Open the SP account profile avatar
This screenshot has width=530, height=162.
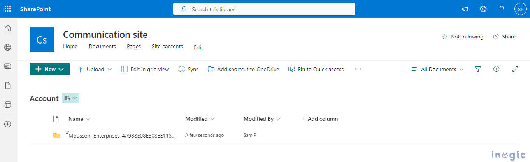coord(520,9)
